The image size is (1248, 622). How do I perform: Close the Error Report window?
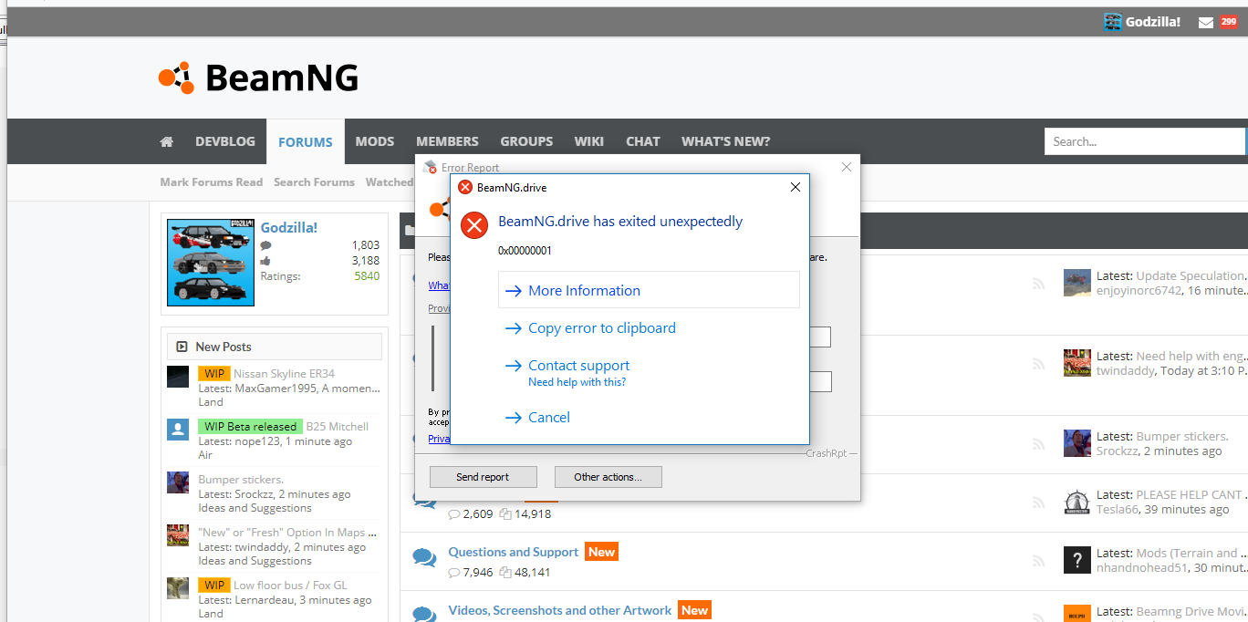coord(847,167)
